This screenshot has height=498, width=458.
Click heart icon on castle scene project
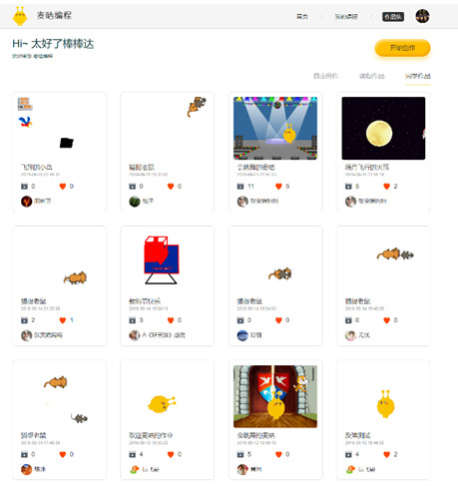tap(278, 454)
